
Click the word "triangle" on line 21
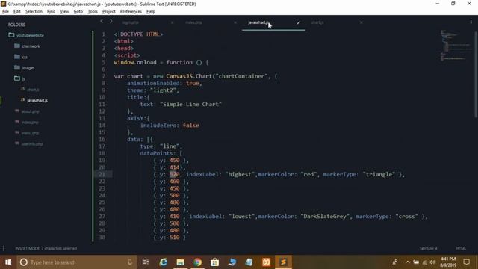379,174
